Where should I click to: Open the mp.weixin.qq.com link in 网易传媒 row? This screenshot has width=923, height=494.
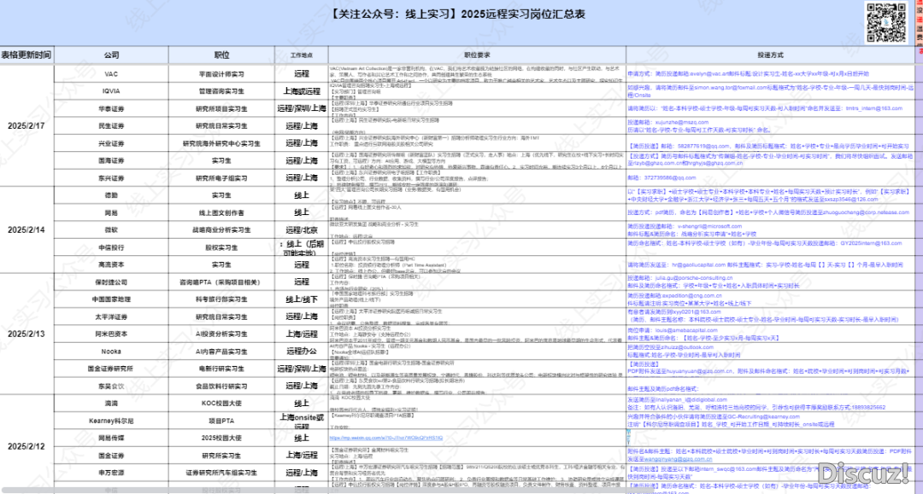pyautogui.click(x=385, y=438)
